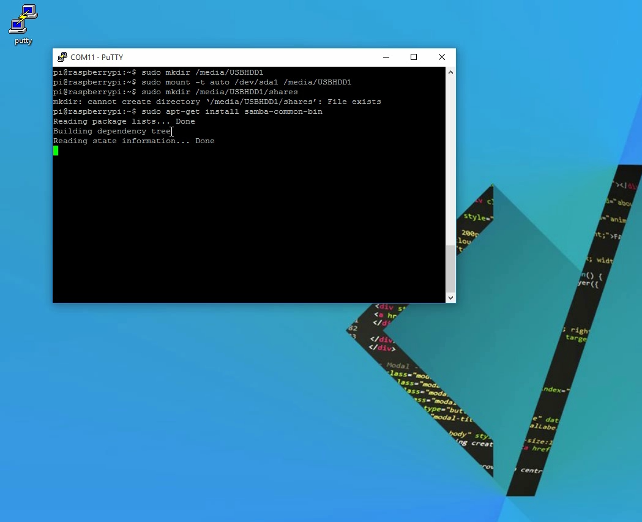Maximize the COM11 - PuTTY window
This screenshot has height=522, width=642.
tap(414, 58)
